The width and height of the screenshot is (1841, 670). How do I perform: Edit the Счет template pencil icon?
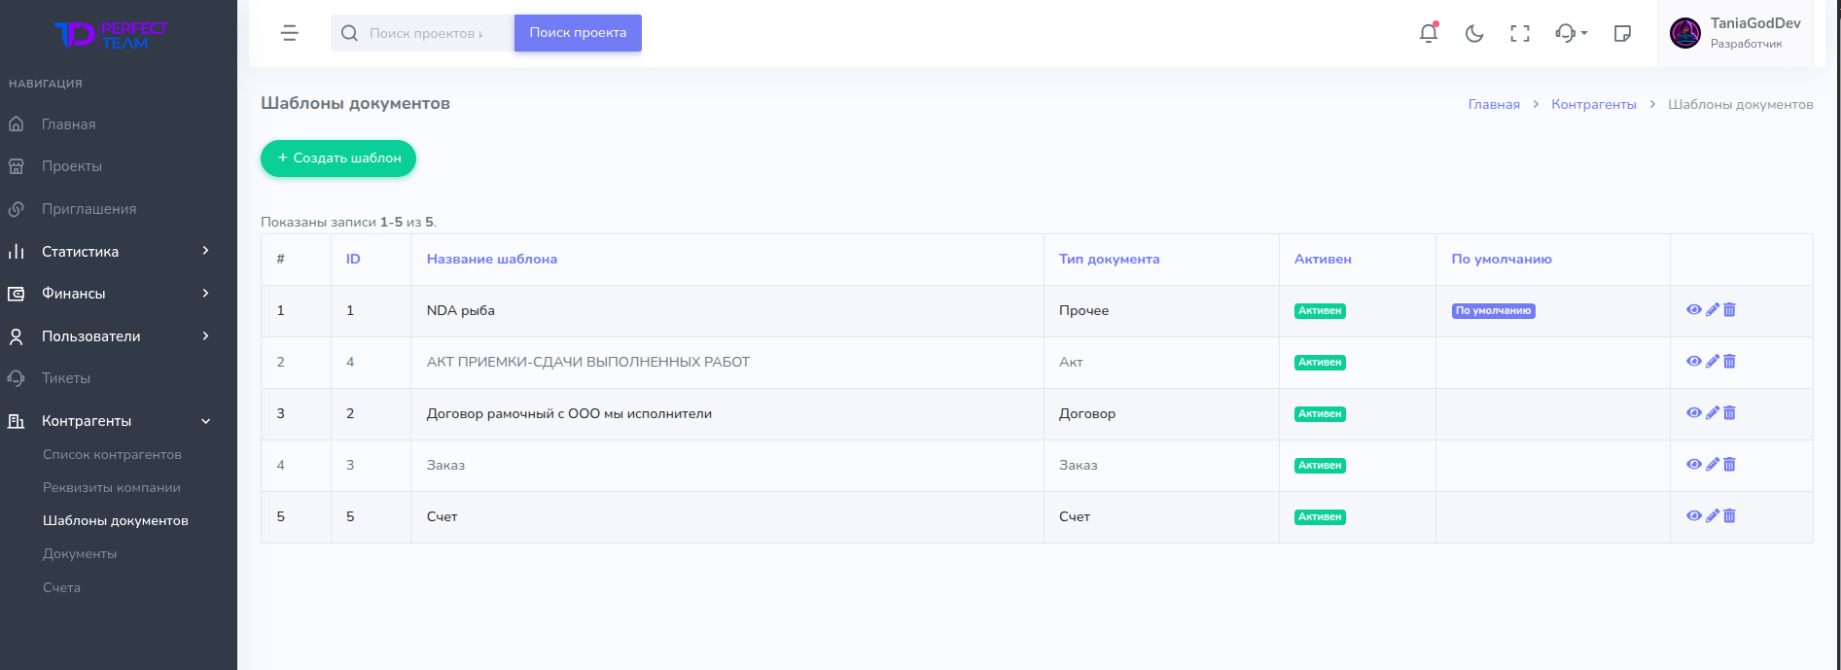(1713, 516)
